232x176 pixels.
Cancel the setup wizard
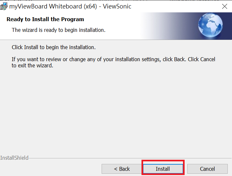(x=207, y=169)
